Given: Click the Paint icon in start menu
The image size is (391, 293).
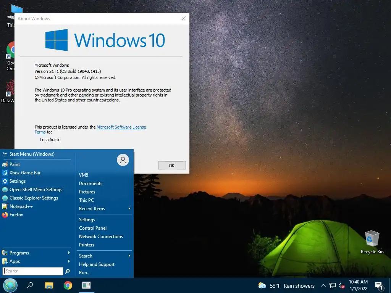Looking at the screenshot, I should (x=5, y=164).
